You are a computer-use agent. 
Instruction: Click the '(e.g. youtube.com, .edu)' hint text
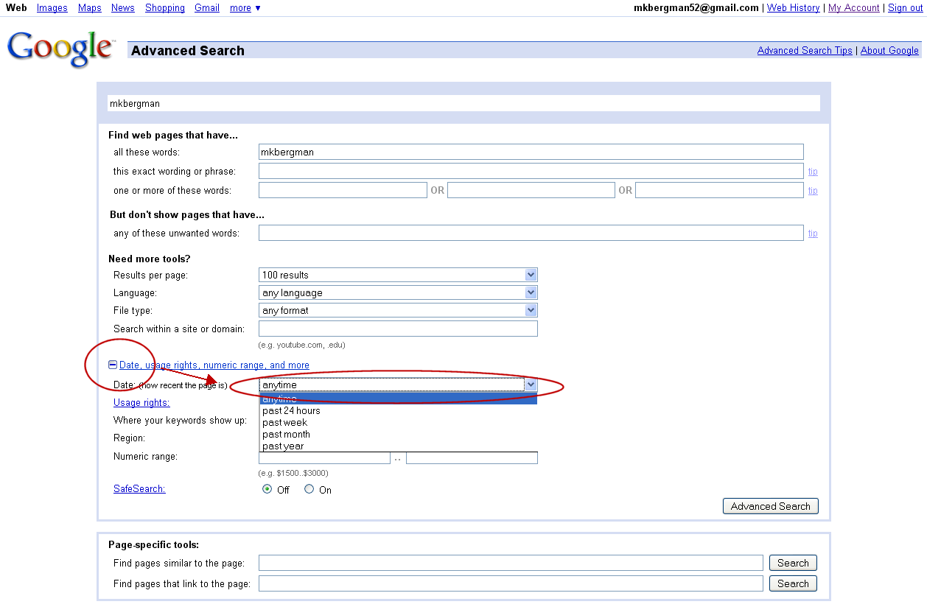coord(301,345)
